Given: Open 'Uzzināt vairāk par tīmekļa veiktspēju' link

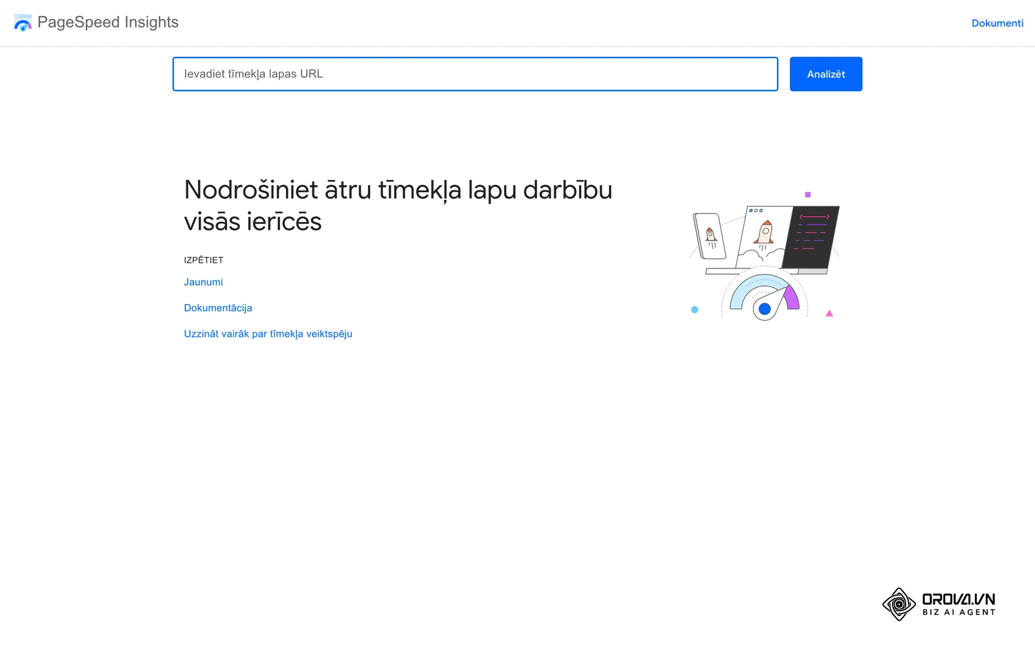Looking at the screenshot, I should coord(268,334).
